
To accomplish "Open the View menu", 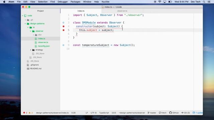I will pyautogui.click(x=33, y=2).
